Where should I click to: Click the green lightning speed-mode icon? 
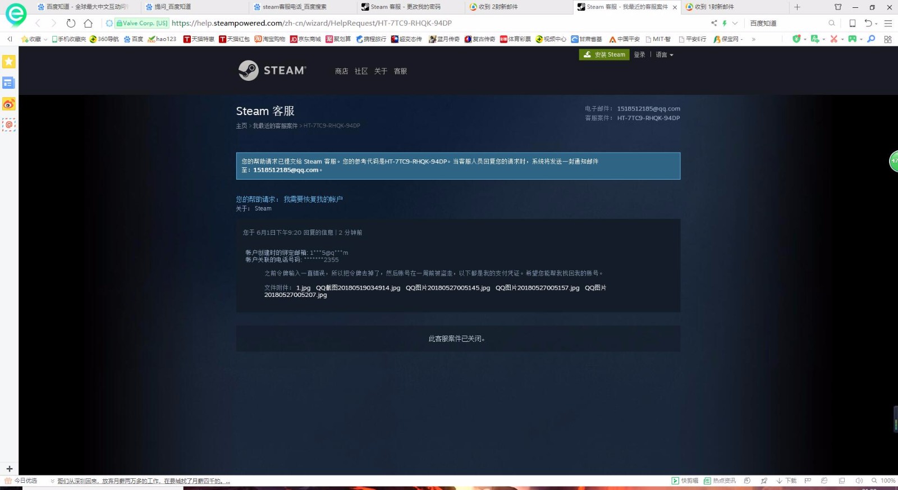[x=725, y=23]
